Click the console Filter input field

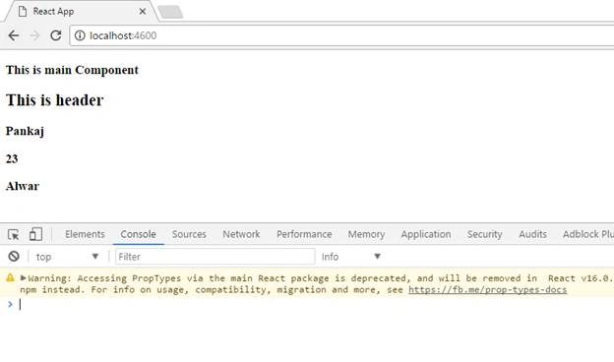[x=215, y=257]
